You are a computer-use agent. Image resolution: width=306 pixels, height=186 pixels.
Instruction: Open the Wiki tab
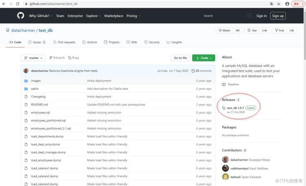[x=132, y=42]
